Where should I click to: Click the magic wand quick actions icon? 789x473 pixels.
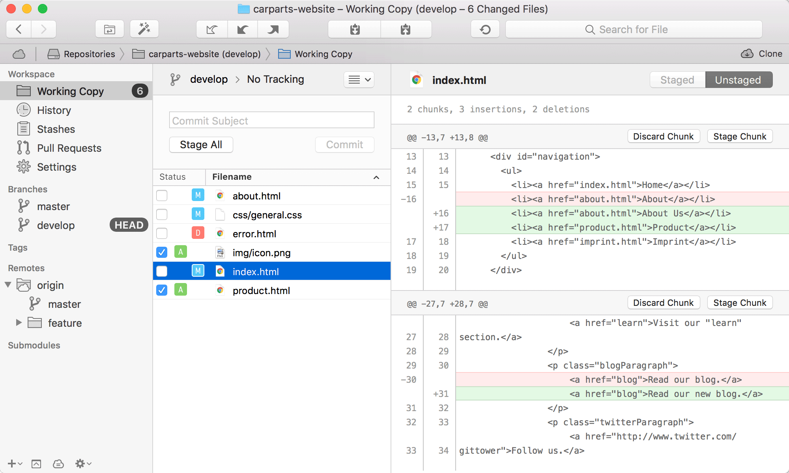click(x=144, y=30)
